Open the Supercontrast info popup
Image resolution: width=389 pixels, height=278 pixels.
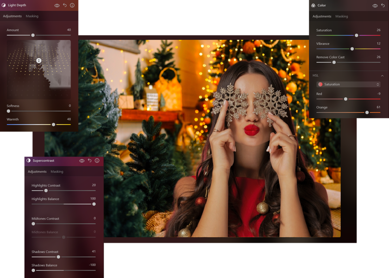coord(96,161)
